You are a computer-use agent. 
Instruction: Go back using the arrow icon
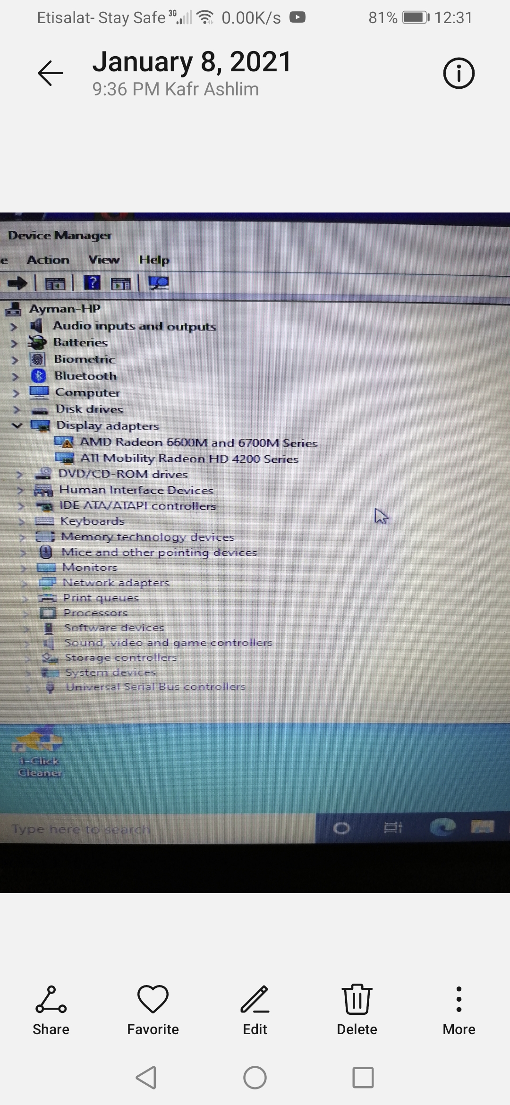click(51, 73)
